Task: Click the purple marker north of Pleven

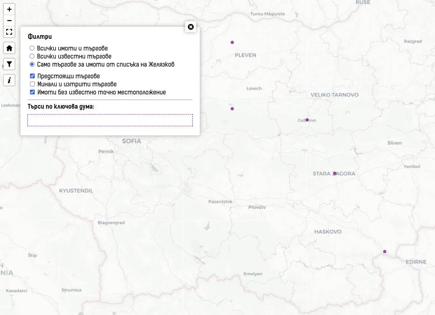Action: click(232, 42)
